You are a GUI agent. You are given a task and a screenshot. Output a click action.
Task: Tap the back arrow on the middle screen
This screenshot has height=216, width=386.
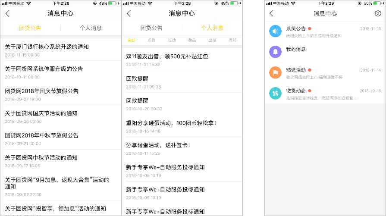129,13
